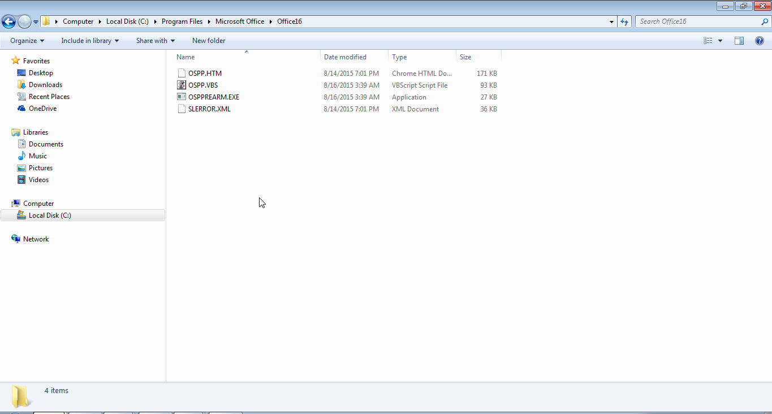Expand the Include in library menu
The height and width of the screenshot is (414, 772).
pos(90,41)
